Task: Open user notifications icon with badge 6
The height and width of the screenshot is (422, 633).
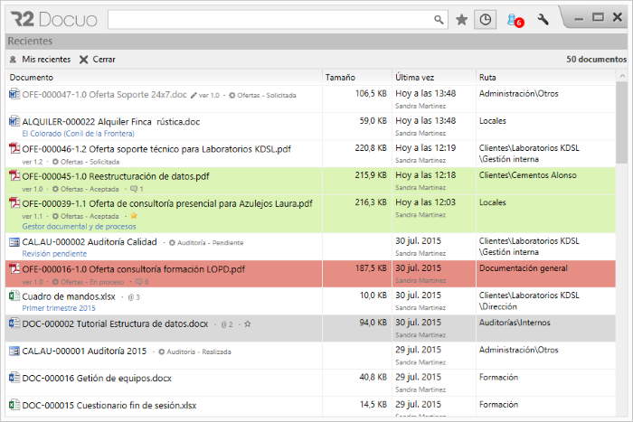Action: tap(515, 20)
